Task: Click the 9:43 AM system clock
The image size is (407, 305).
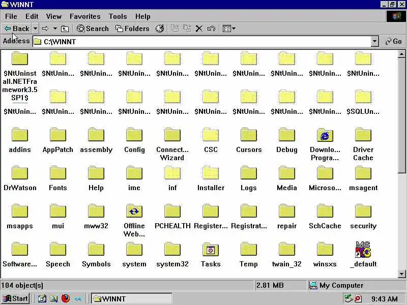Action: pyautogui.click(x=385, y=299)
